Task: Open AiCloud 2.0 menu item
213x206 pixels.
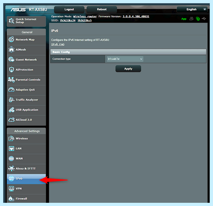Action: [26, 120]
